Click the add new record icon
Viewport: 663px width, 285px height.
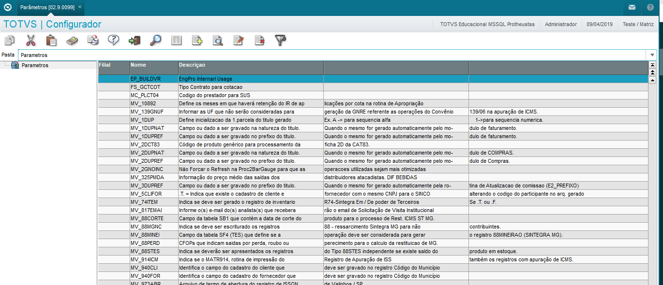(x=197, y=41)
